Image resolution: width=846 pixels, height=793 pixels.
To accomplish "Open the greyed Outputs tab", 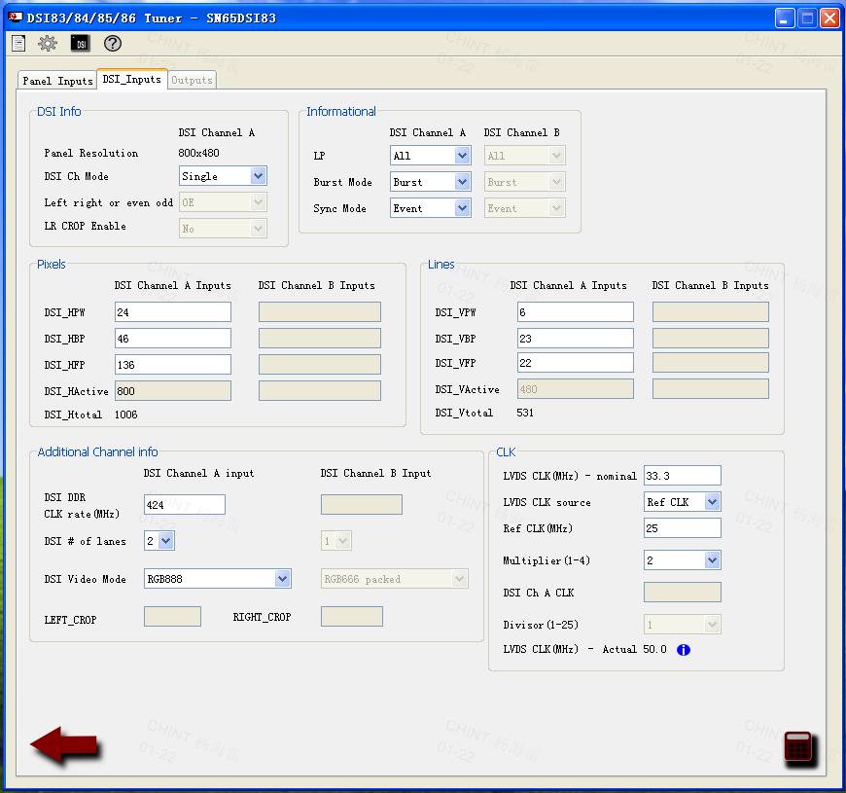I will (x=192, y=80).
